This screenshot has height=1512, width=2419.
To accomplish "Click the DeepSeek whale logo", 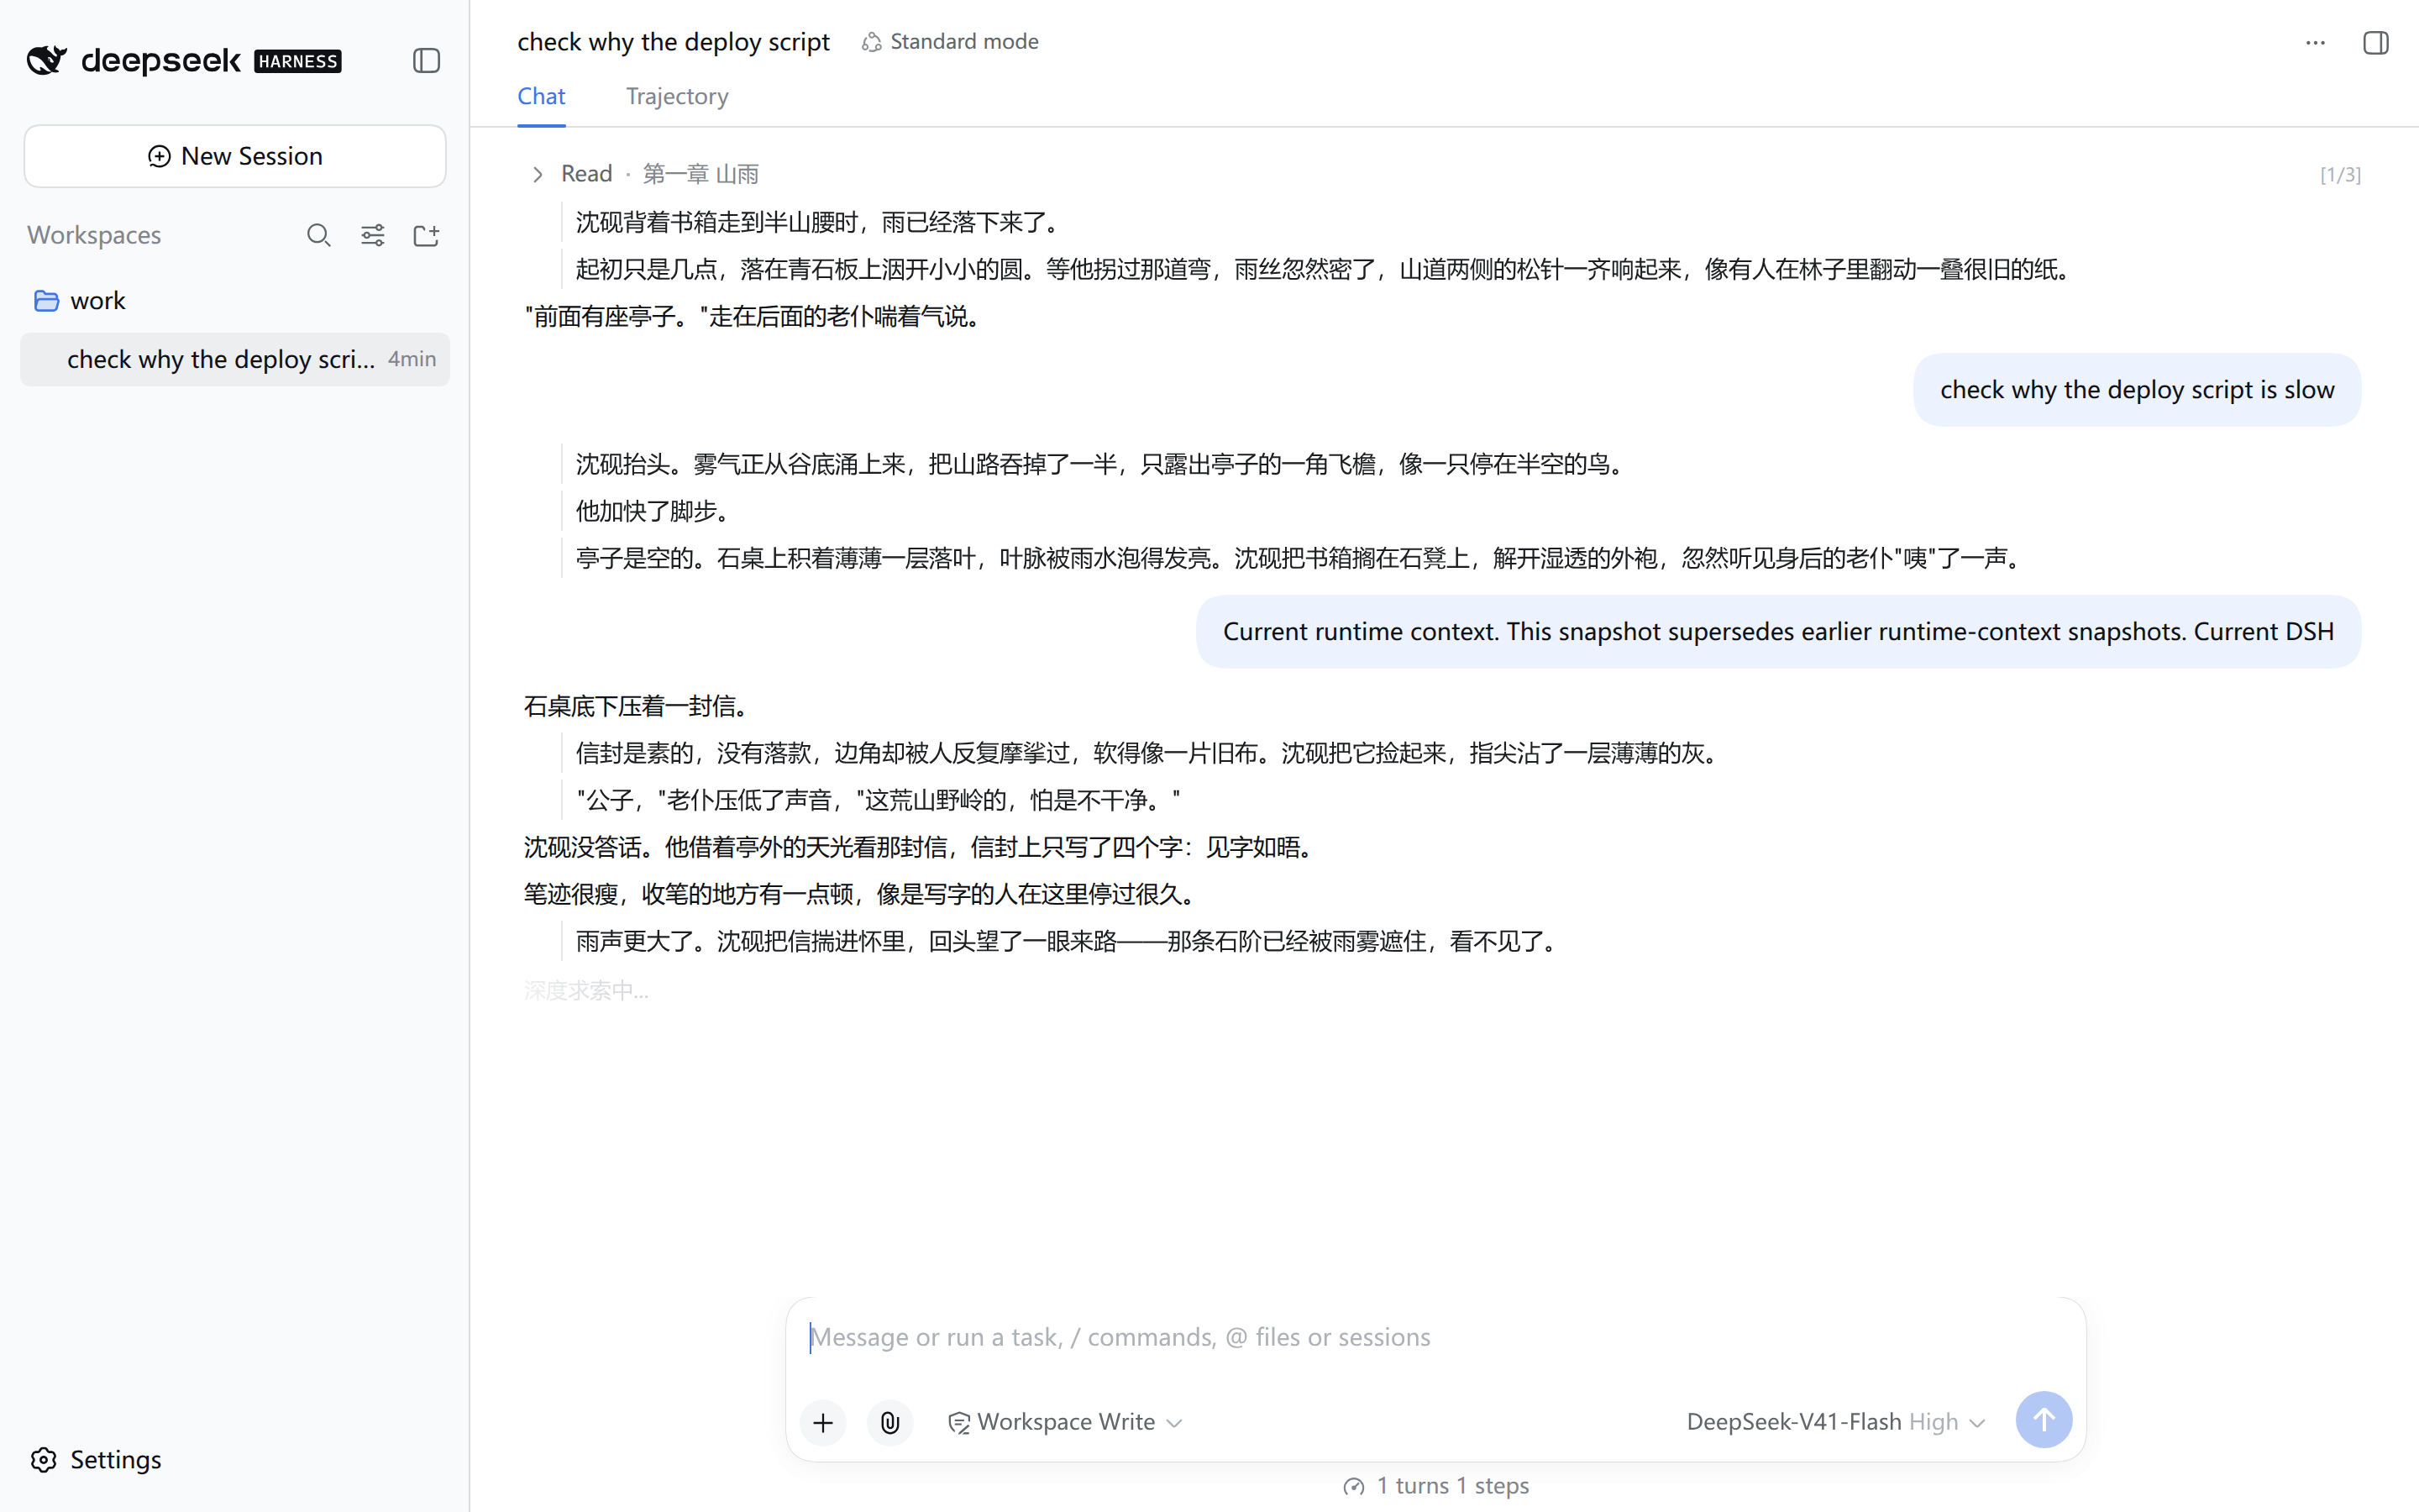I will coord(47,60).
